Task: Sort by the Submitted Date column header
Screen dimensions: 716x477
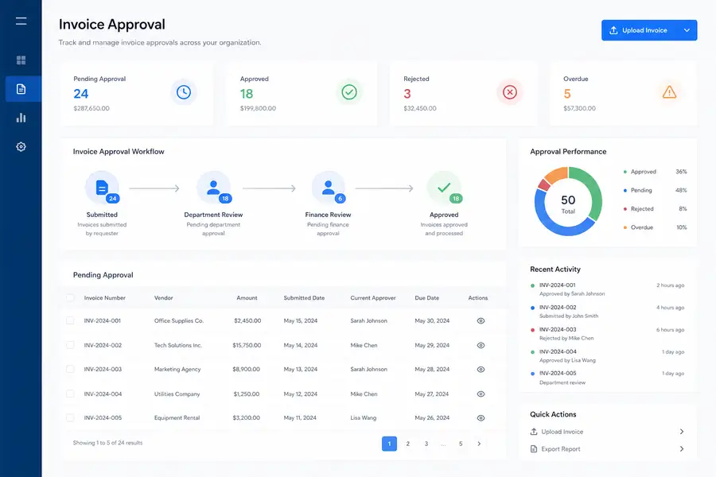Action: tap(304, 297)
